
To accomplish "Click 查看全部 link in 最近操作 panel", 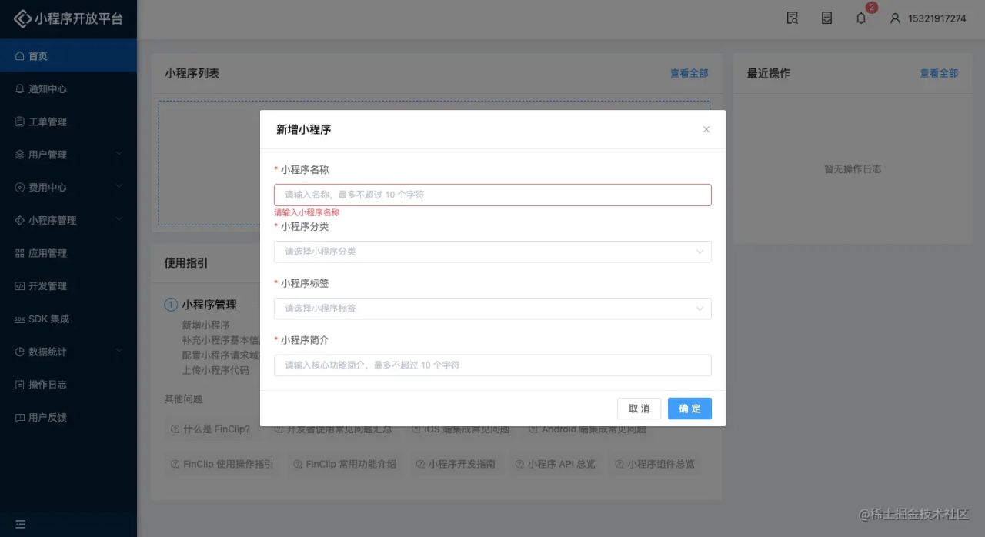I will (x=939, y=74).
